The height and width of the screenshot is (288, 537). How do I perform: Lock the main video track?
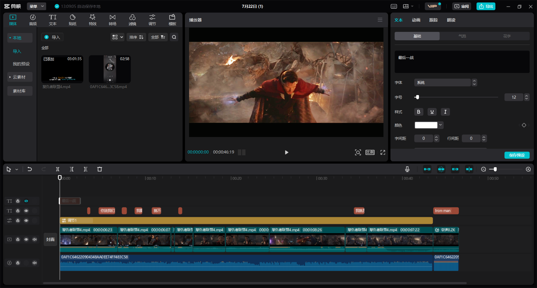coord(18,239)
